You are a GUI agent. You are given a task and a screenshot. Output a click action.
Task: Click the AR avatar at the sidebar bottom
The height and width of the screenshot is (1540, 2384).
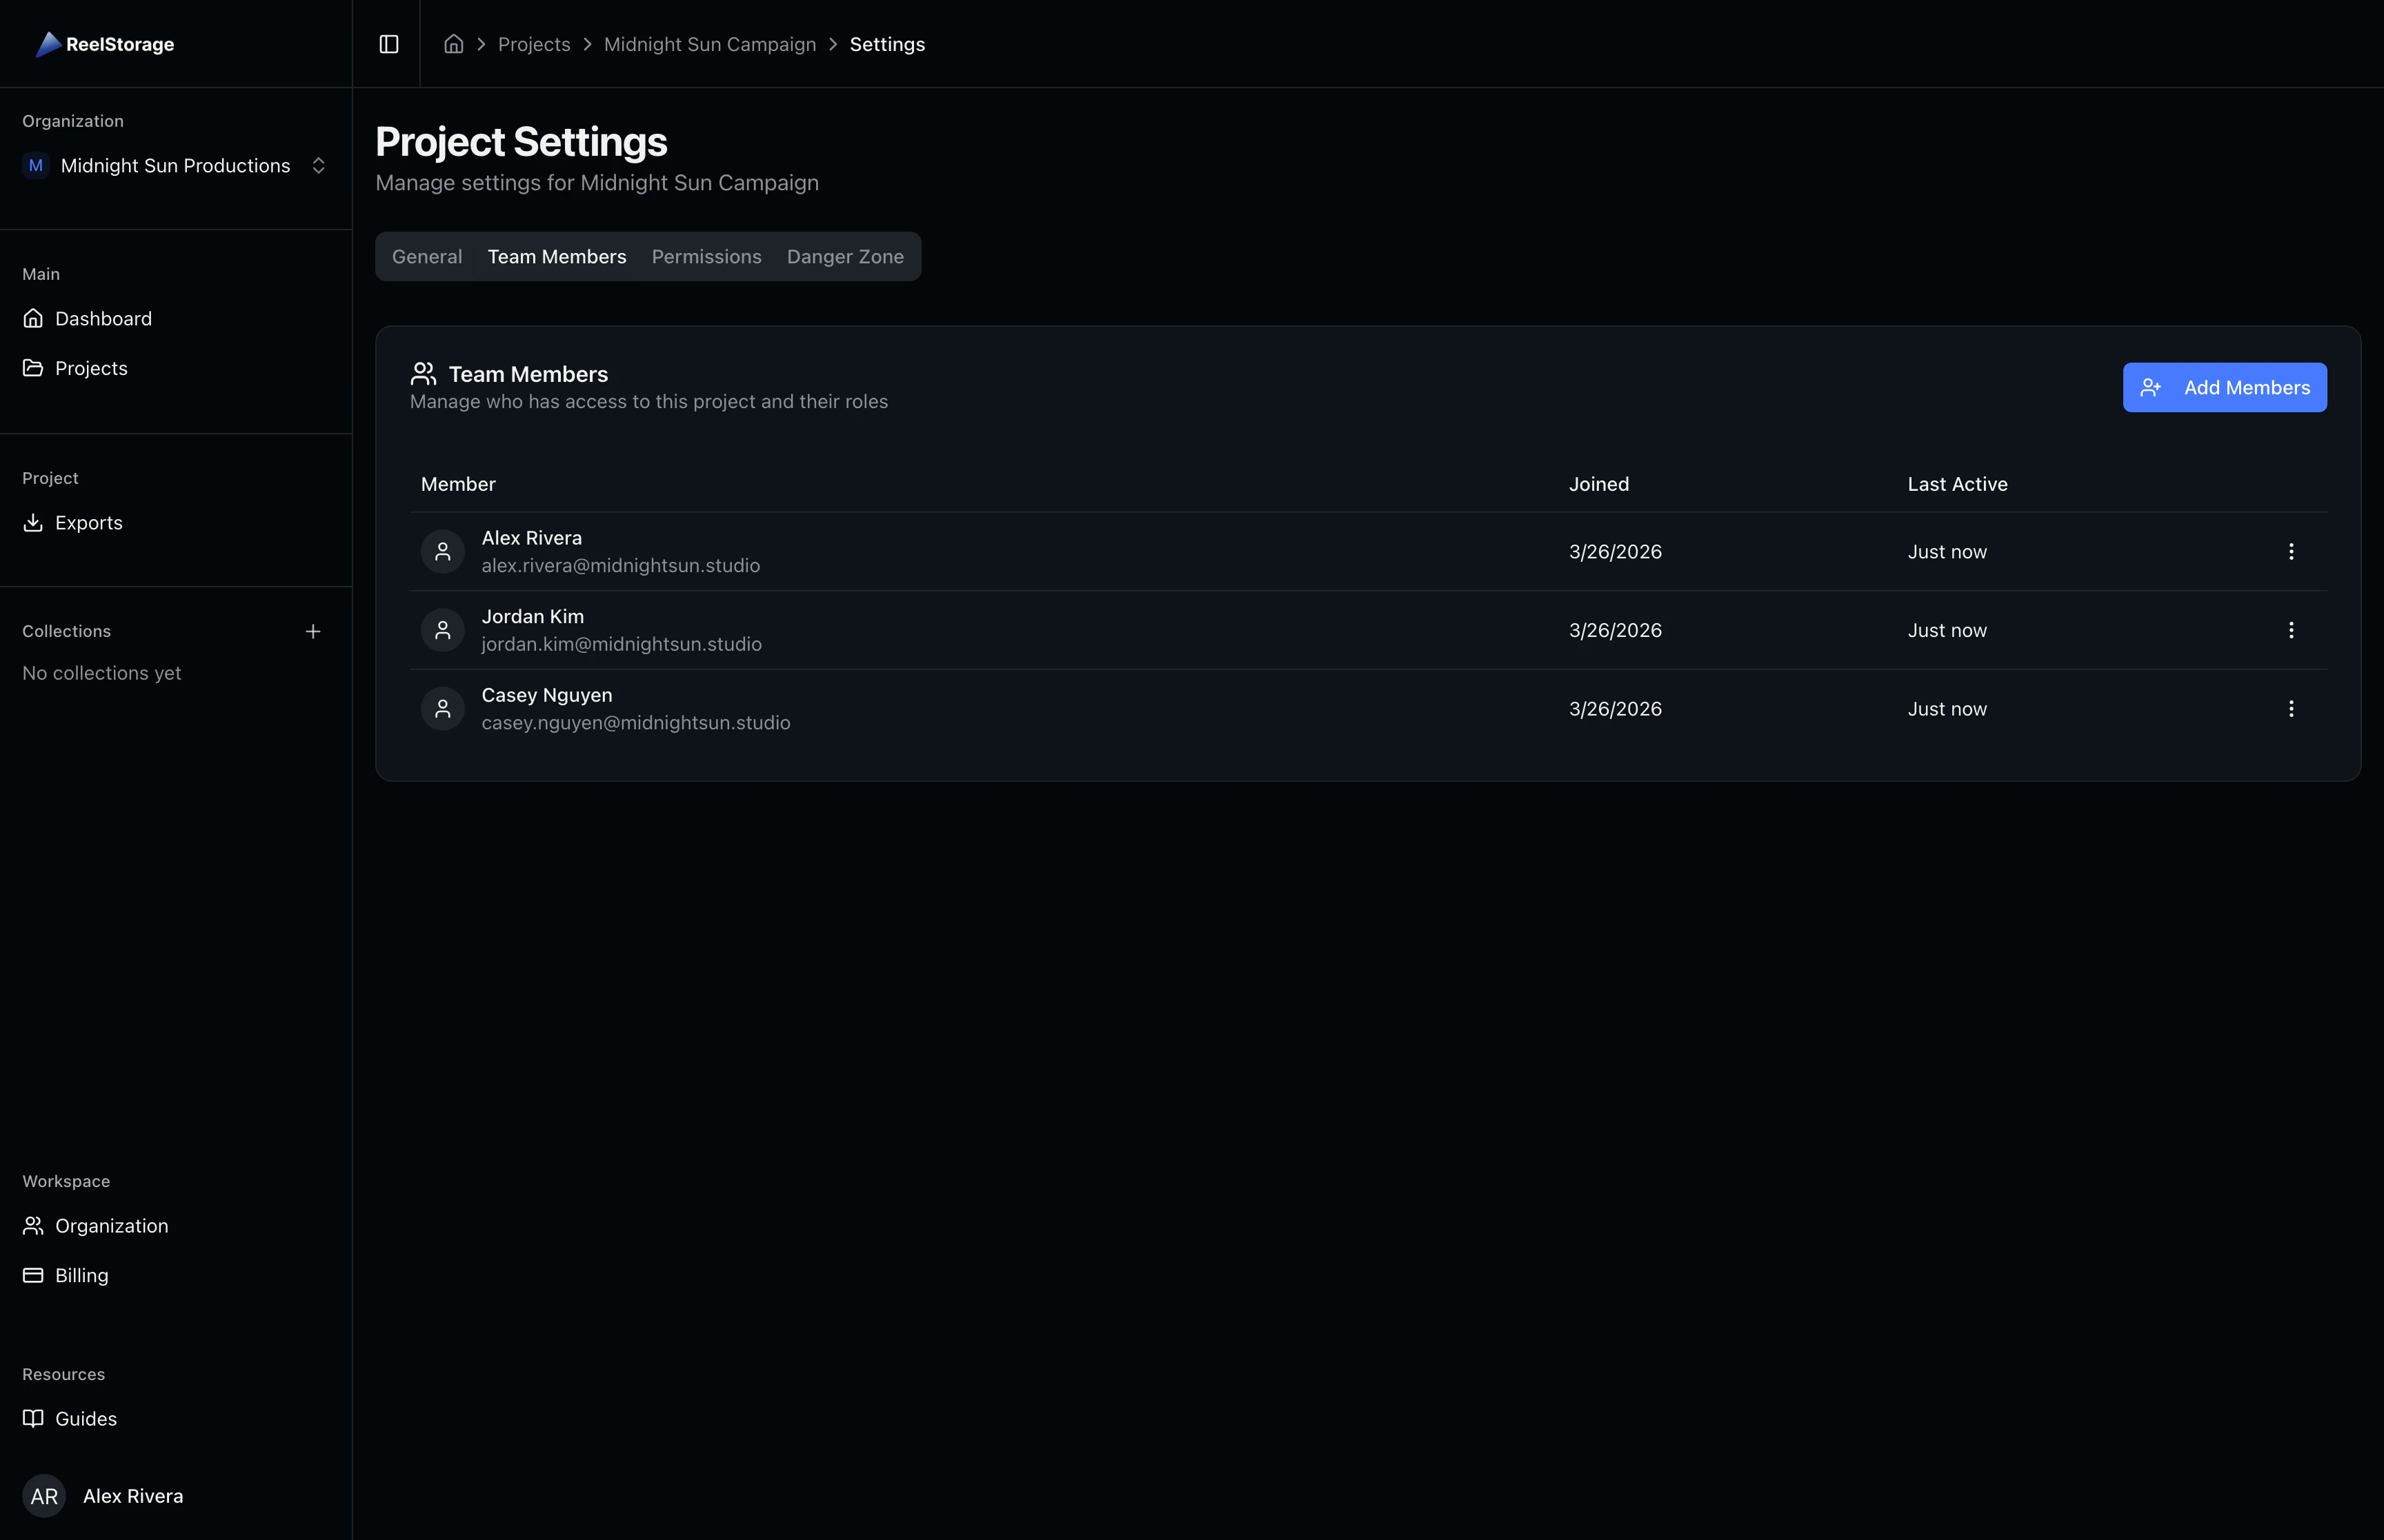point(44,1495)
